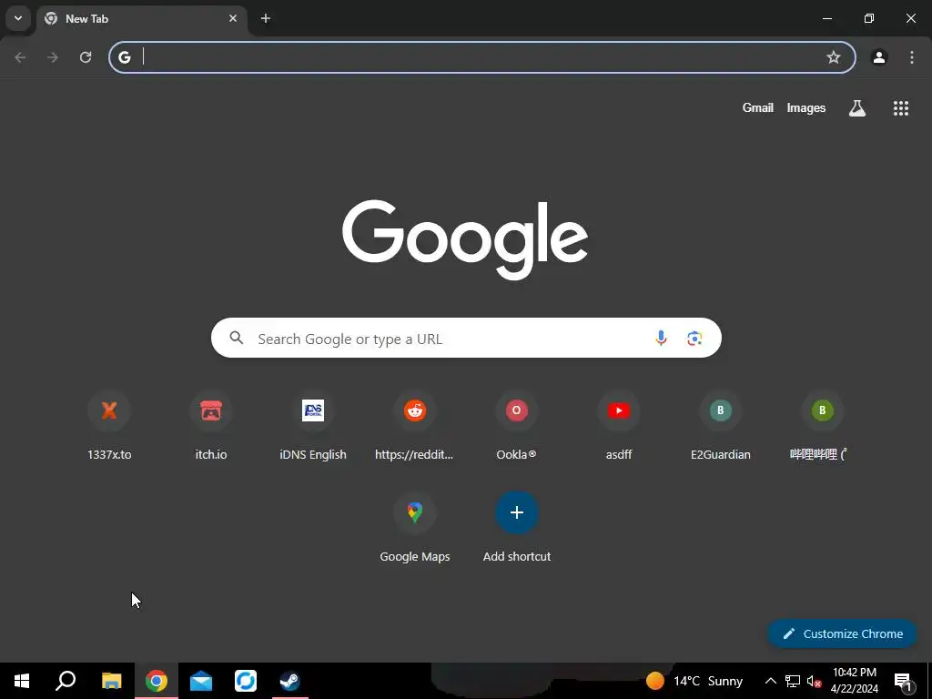Open the Google apps grid

coord(900,107)
